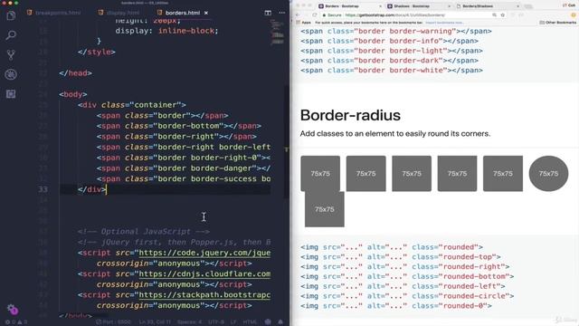Click the bookmark star icon in the address bar
579x326 pixels.
click(x=503, y=15)
